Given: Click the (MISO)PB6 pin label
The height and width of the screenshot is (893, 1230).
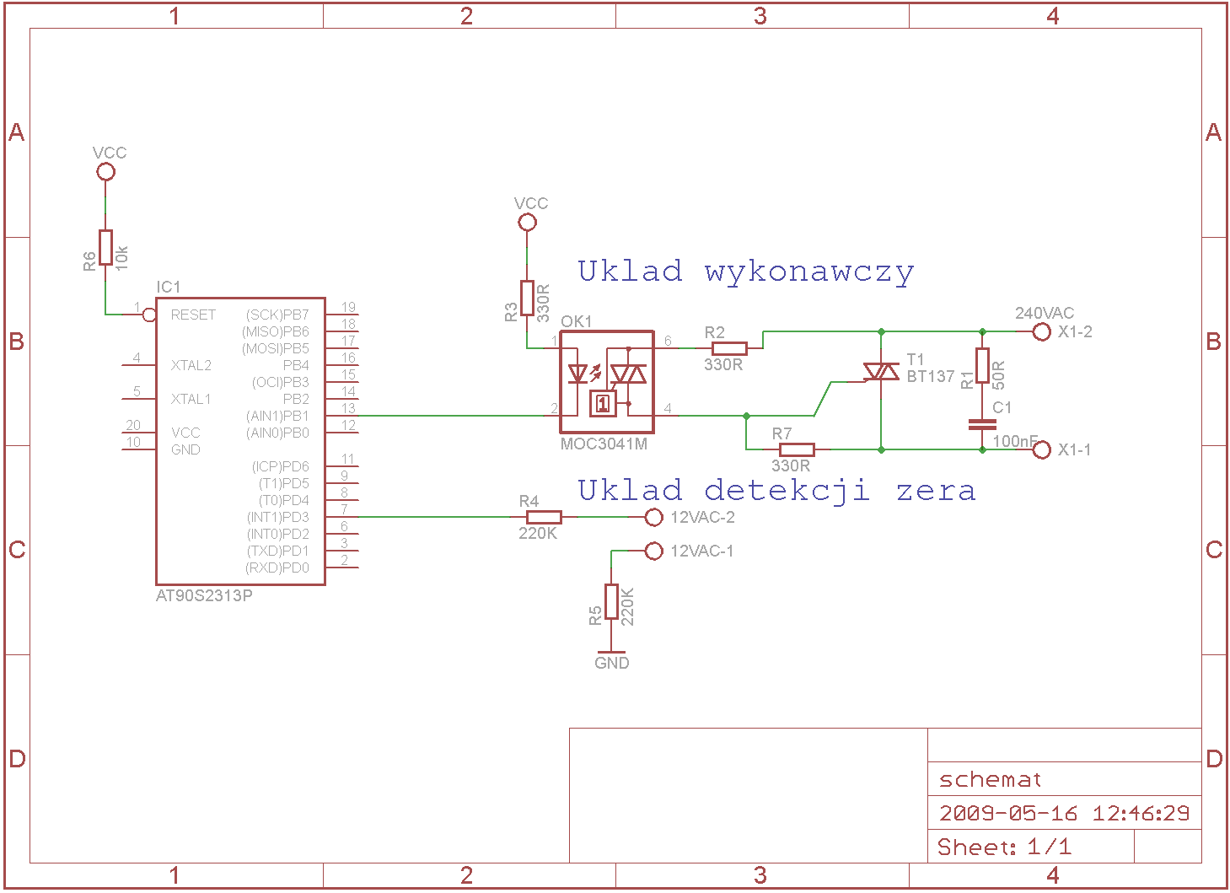Looking at the screenshot, I should [x=276, y=331].
